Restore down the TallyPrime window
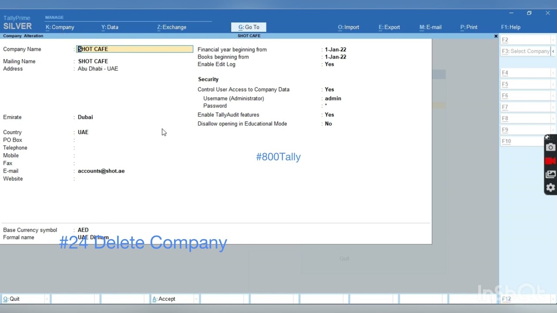 pos(529,13)
